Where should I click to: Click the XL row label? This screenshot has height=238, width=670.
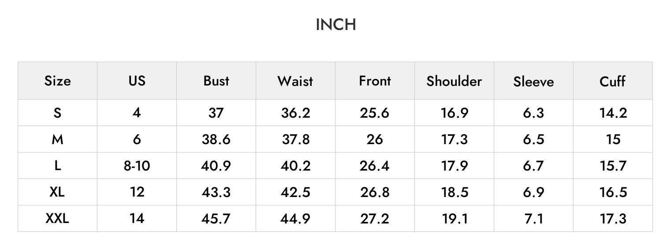(57, 192)
